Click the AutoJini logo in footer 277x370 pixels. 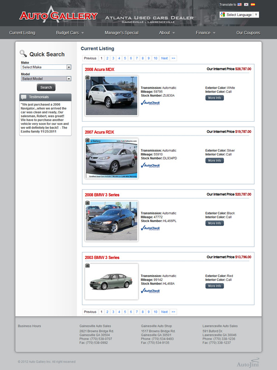pyautogui.click(x=248, y=363)
